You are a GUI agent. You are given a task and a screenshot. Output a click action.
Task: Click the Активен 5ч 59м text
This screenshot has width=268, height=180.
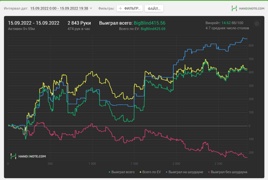[21, 29]
